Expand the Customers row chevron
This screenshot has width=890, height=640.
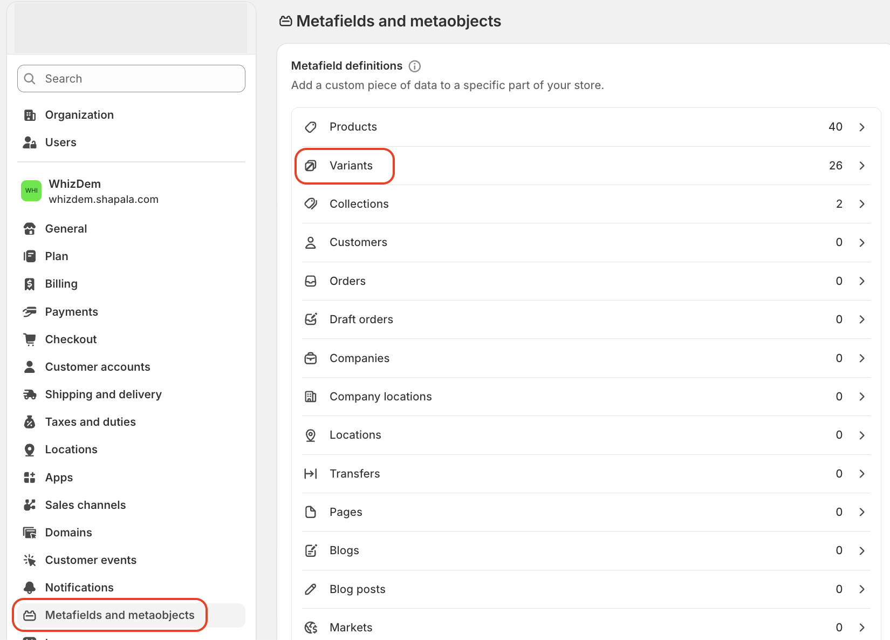tap(862, 242)
